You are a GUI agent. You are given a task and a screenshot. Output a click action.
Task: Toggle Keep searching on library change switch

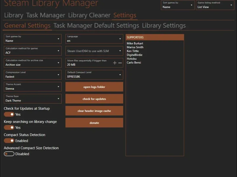[x=9, y=128]
